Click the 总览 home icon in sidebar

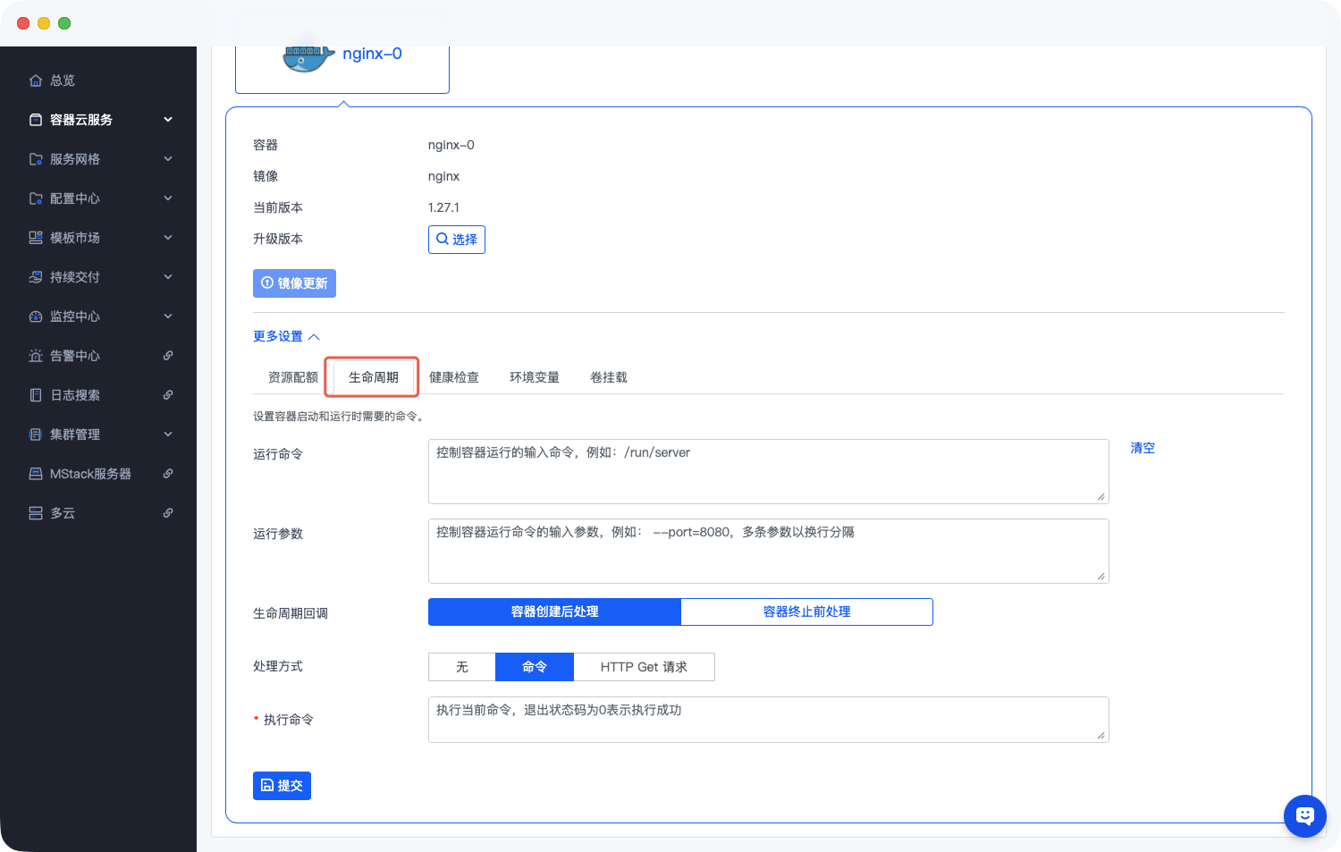coord(36,80)
